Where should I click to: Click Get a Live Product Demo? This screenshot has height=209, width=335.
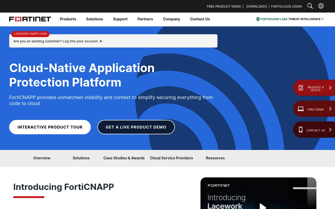(x=136, y=127)
